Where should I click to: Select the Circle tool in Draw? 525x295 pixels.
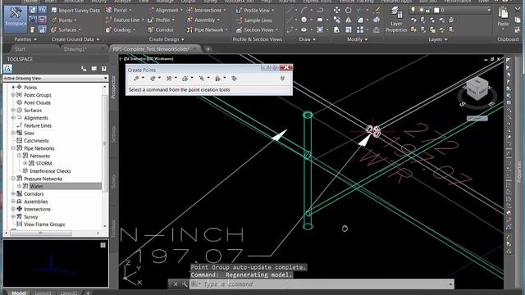(x=304, y=20)
